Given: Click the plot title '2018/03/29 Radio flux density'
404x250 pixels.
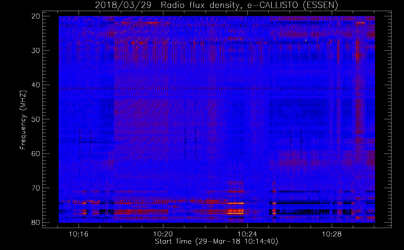Looking at the screenshot, I should (x=216, y=5).
